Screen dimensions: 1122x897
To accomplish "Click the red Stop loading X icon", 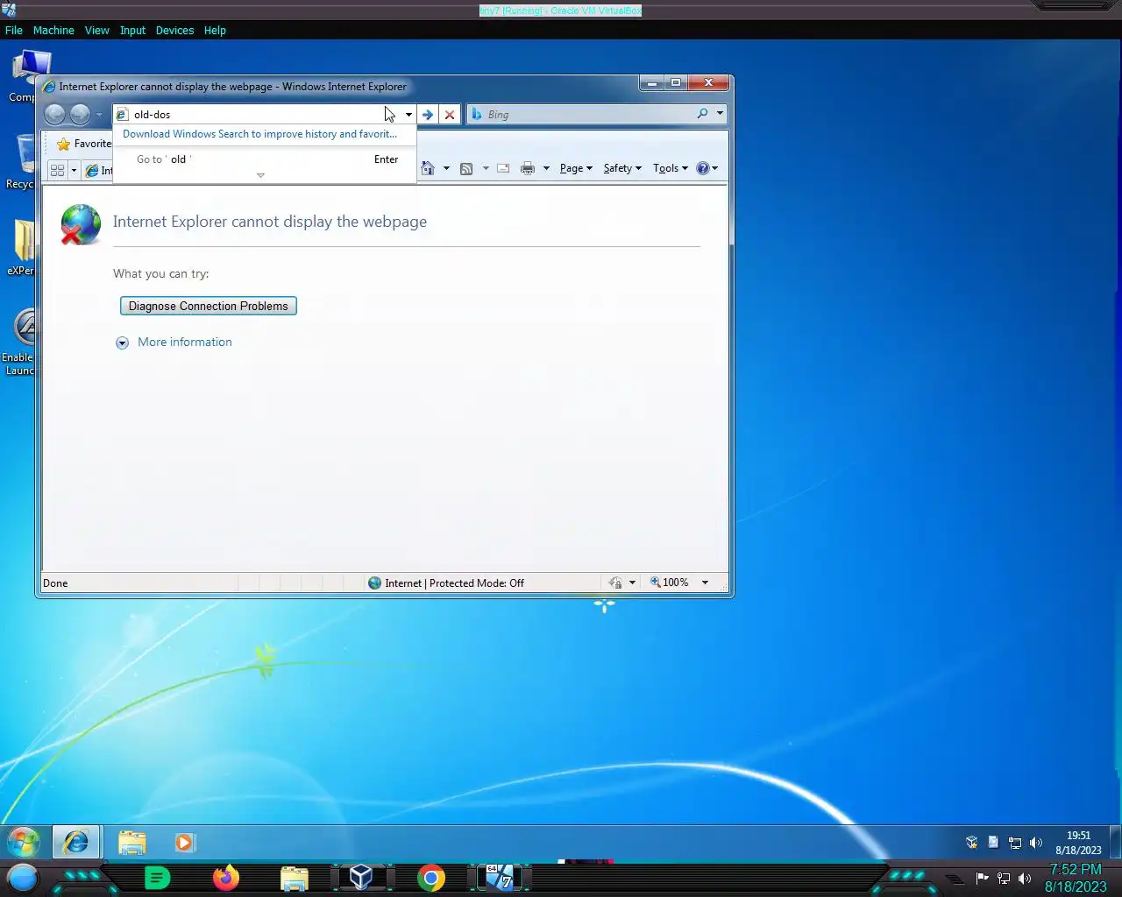I will [x=450, y=114].
